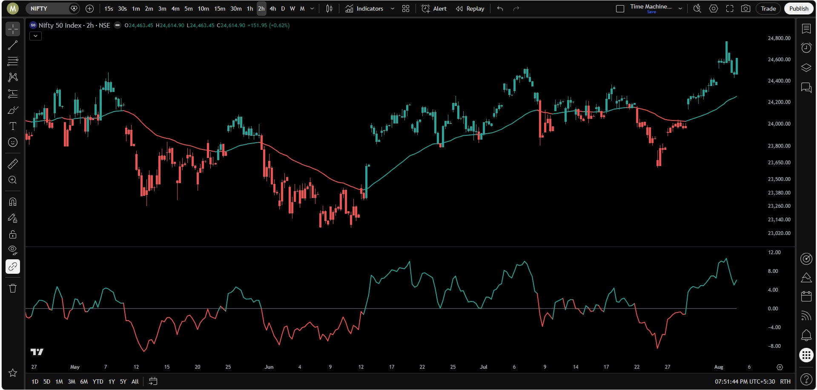The width and height of the screenshot is (817, 390).
Task: Set date range to 1D
Action: [x=35, y=381]
